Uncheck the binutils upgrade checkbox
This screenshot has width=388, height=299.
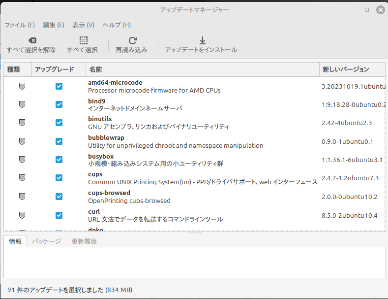(x=59, y=123)
